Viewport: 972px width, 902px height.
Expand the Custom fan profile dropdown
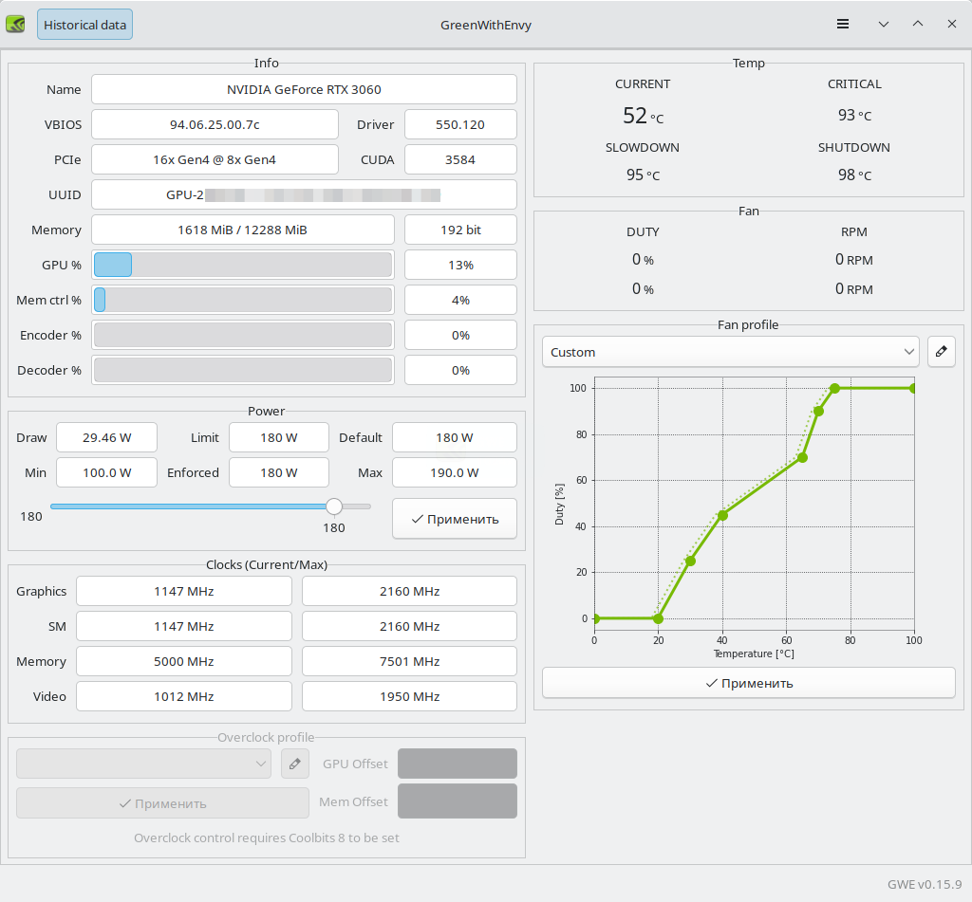(x=730, y=352)
